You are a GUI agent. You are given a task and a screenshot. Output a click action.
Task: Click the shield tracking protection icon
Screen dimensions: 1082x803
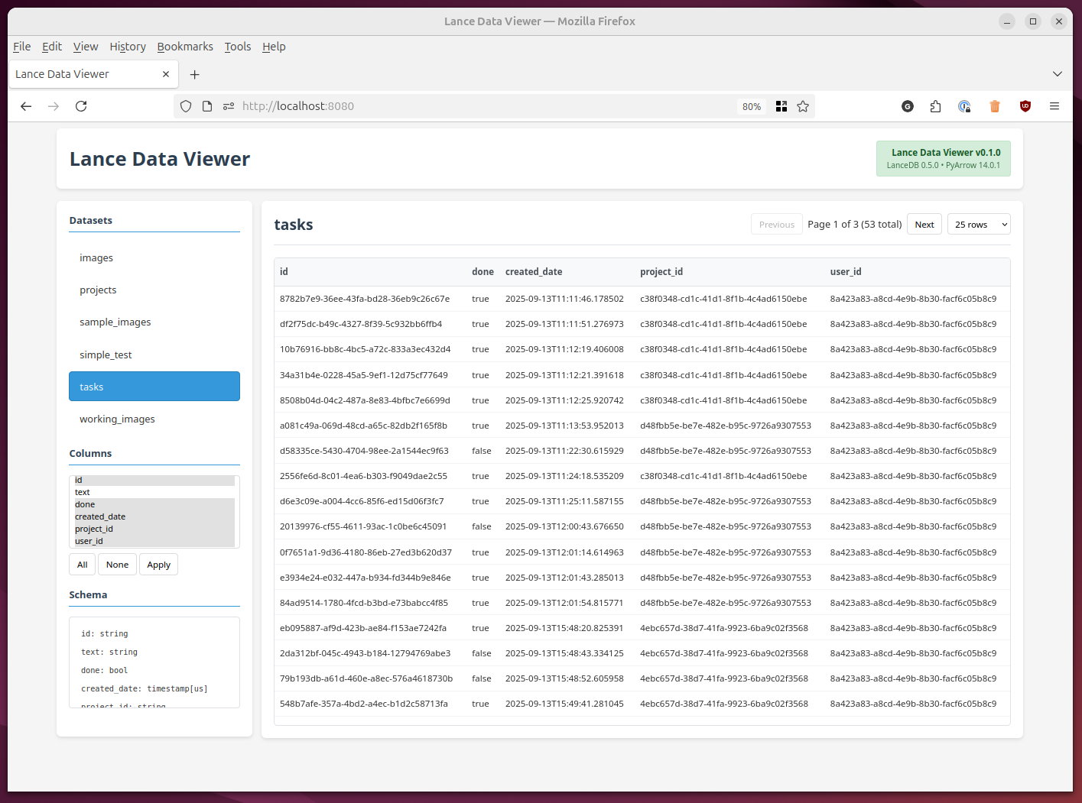point(186,106)
